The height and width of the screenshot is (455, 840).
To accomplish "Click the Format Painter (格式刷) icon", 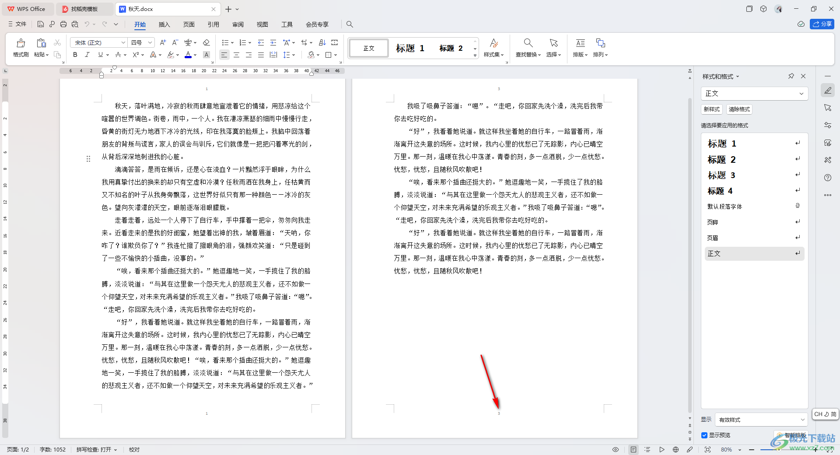I will [x=21, y=43].
